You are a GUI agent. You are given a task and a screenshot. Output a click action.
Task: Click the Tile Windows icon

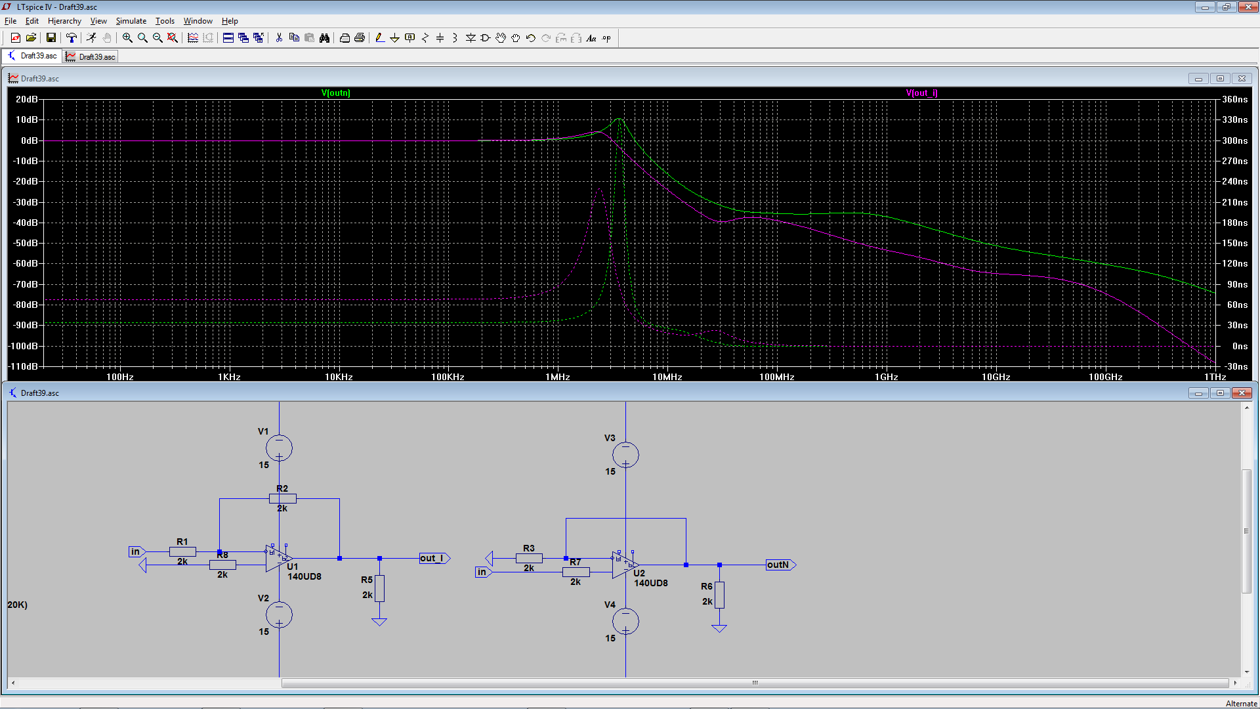pyautogui.click(x=228, y=38)
